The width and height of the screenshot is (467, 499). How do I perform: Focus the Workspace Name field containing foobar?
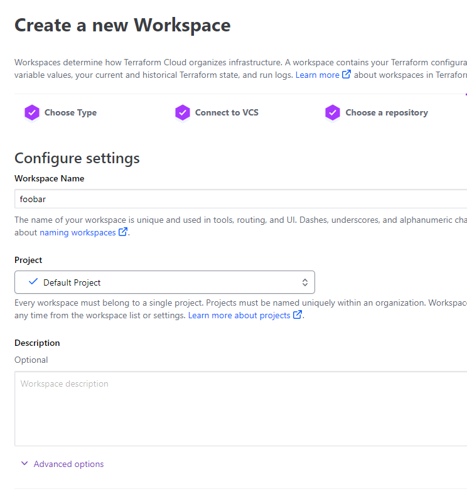239,199
